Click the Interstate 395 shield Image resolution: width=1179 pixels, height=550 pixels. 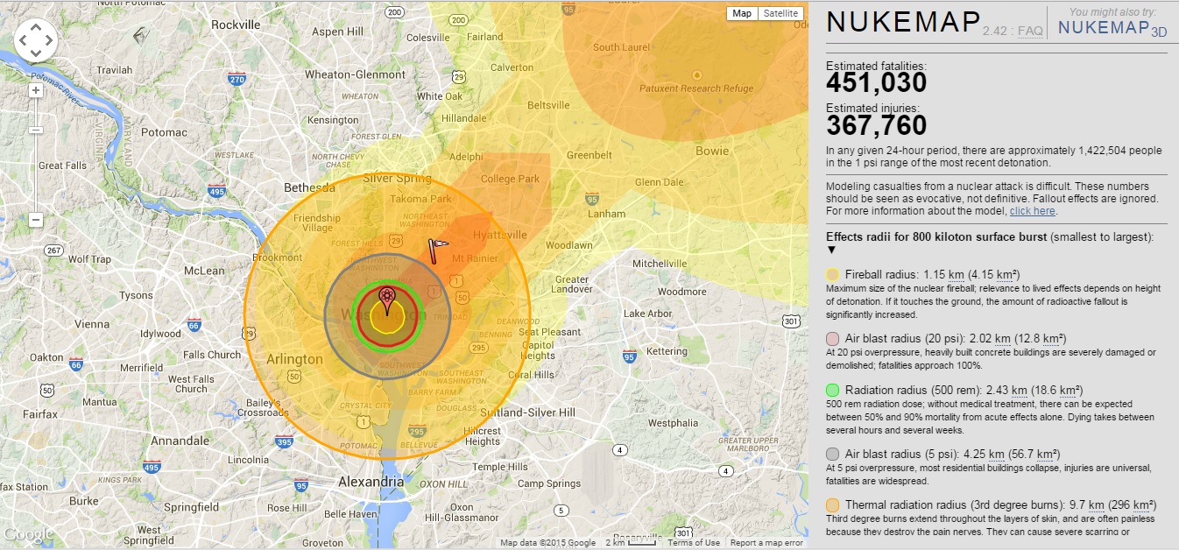point(284,443)
